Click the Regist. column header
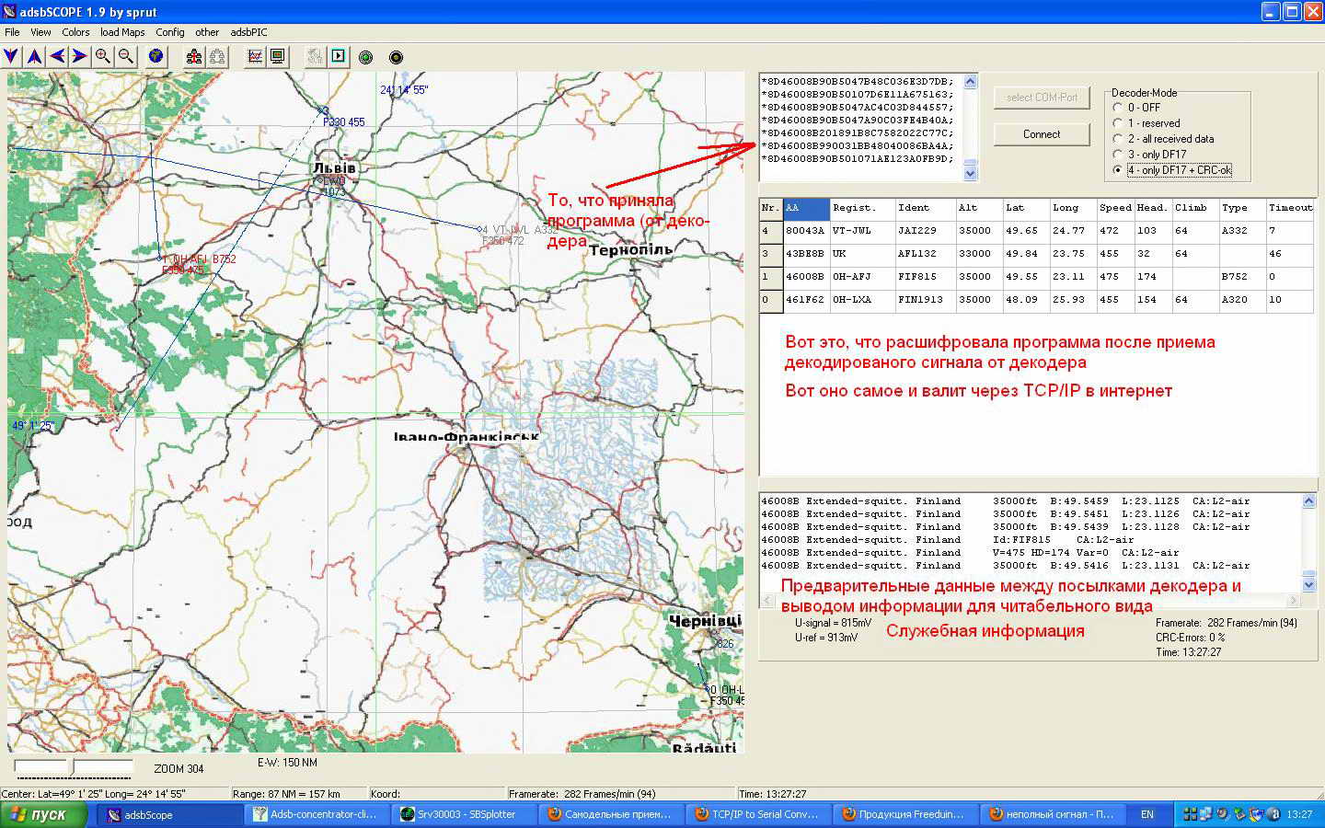 (862, 209)
